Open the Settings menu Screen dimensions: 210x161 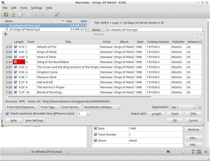(x=36, y=8)
